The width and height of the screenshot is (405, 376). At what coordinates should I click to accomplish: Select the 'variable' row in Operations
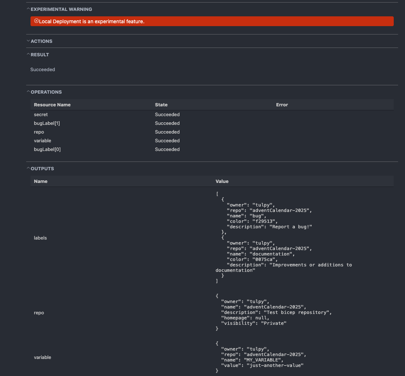[212, 141]
